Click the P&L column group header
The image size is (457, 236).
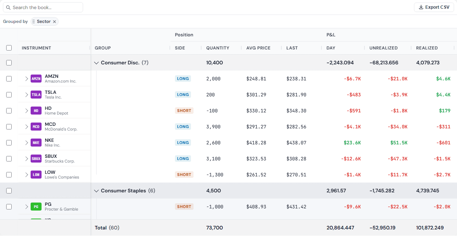tap(331, 35)
